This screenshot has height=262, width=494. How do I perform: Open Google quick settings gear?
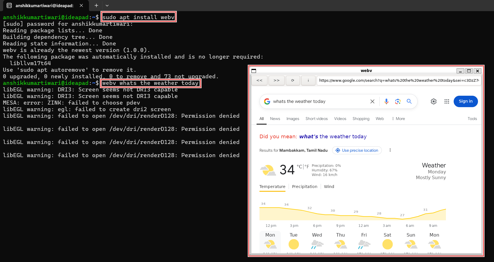(433, 101)
